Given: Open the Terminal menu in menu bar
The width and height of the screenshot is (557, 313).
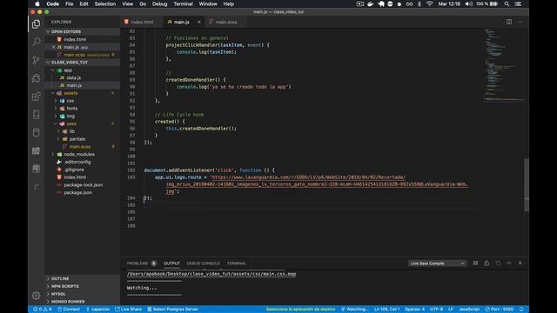Looking at the screenshot, I should click(183, 3).
